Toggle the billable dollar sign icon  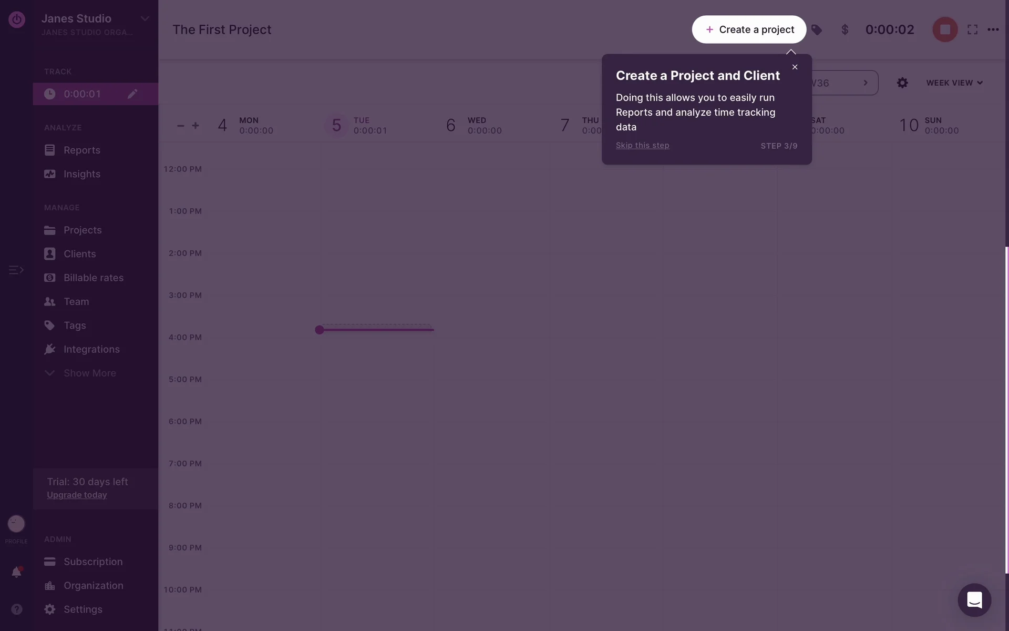click(845, 29)
